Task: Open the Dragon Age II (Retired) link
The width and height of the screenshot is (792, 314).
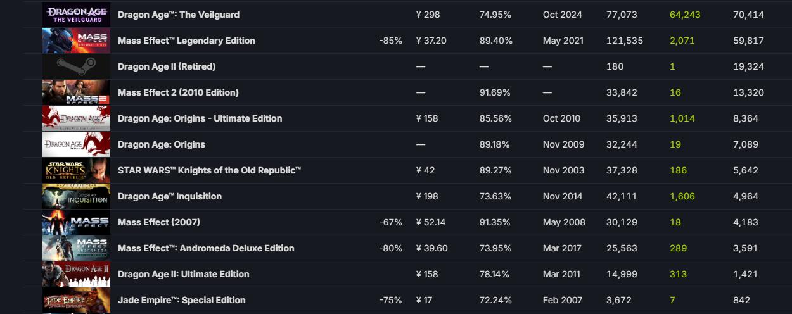Action: pyautogui.click(x=167, y=66)
